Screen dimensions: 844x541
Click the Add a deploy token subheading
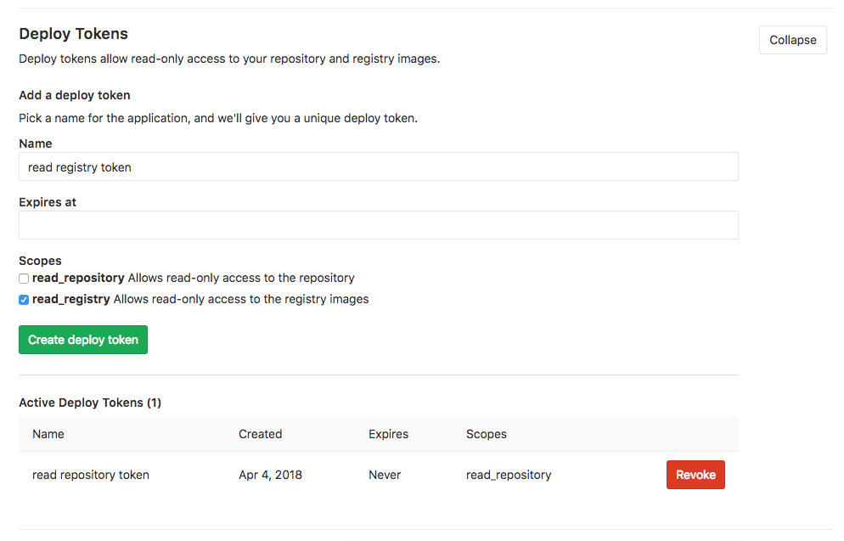tap(74, 94)
